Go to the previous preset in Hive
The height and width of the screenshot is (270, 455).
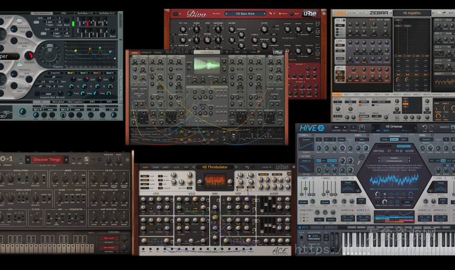pos(373,128)
